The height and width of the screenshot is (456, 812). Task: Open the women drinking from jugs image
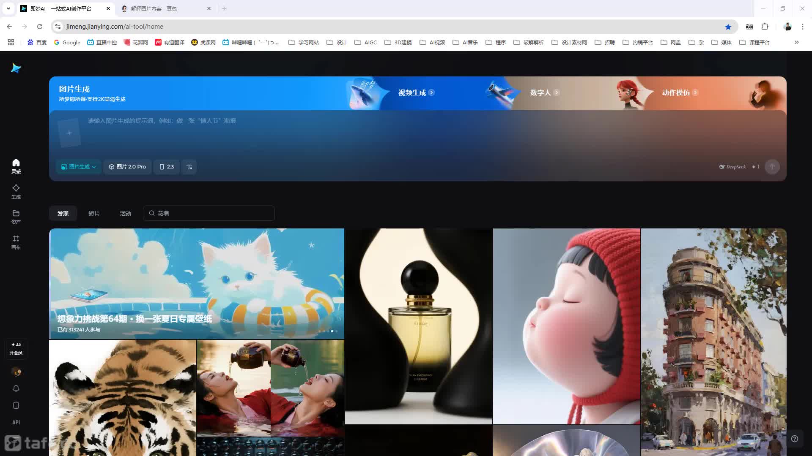tap(271, 388)
